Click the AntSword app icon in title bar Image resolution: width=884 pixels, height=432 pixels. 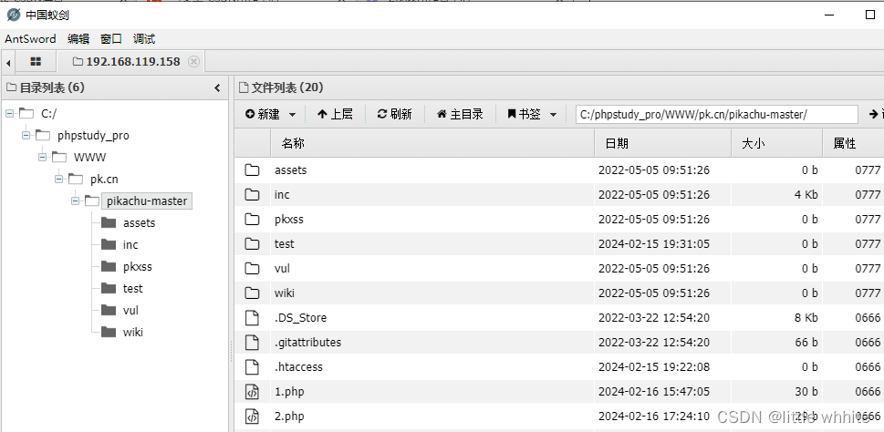14,15
